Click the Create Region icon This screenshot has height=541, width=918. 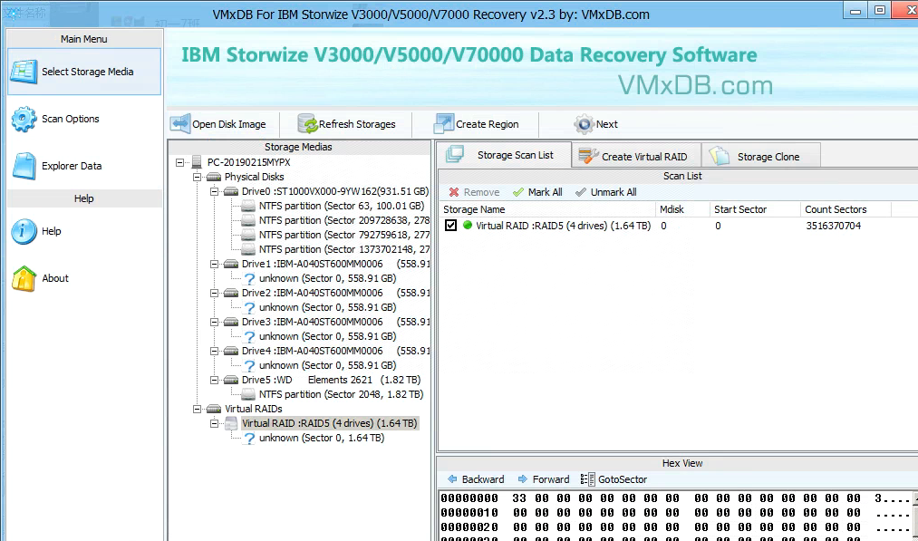pyautogui.click(x=444, y=124)
